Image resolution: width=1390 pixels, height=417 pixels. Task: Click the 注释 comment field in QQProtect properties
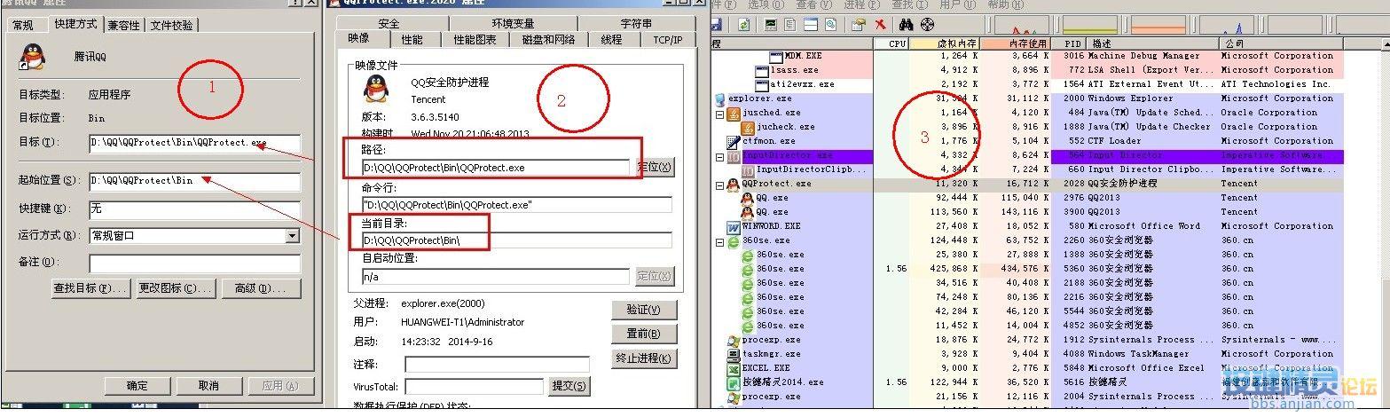click(x=497, y=364)
